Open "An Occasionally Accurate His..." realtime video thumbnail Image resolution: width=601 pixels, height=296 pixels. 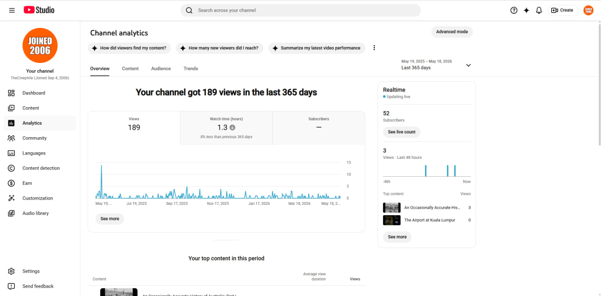[392, 208]
